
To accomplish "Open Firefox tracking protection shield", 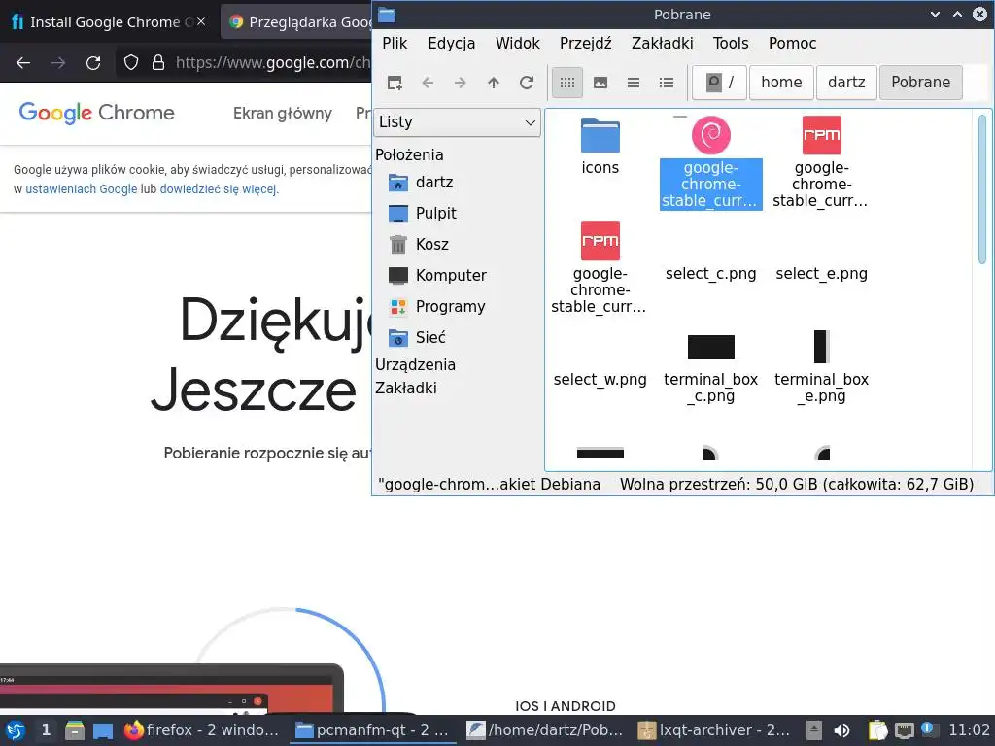I will [131, 63].
